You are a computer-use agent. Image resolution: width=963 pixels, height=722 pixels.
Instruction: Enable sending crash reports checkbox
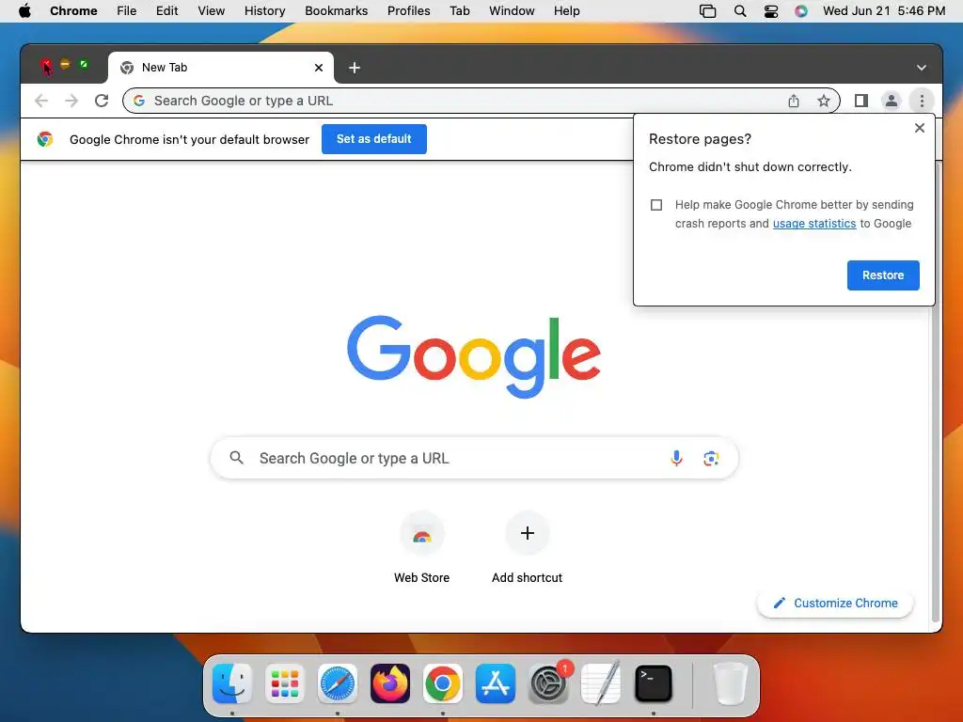point(655,204)
